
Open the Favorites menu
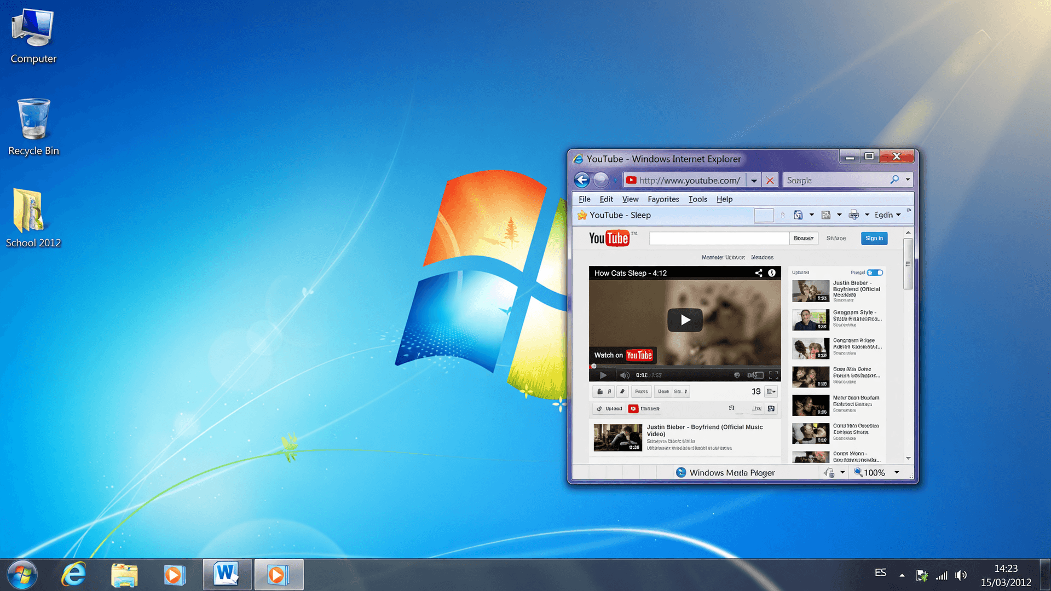point(663,199)
